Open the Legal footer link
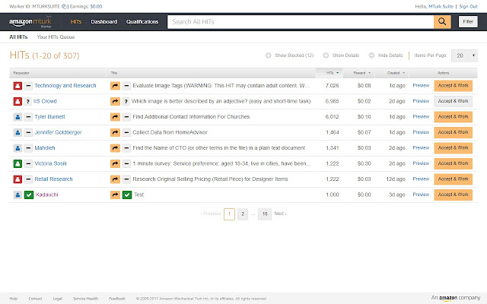This screenshot has width=487, height=304. pos(58,299)
